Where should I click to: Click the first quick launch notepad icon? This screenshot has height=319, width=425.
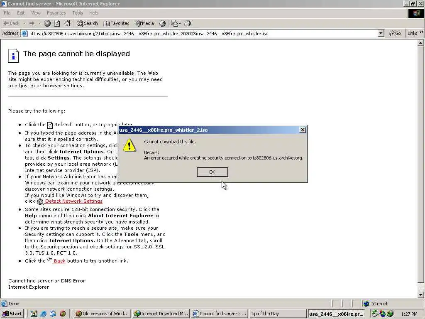34,314
